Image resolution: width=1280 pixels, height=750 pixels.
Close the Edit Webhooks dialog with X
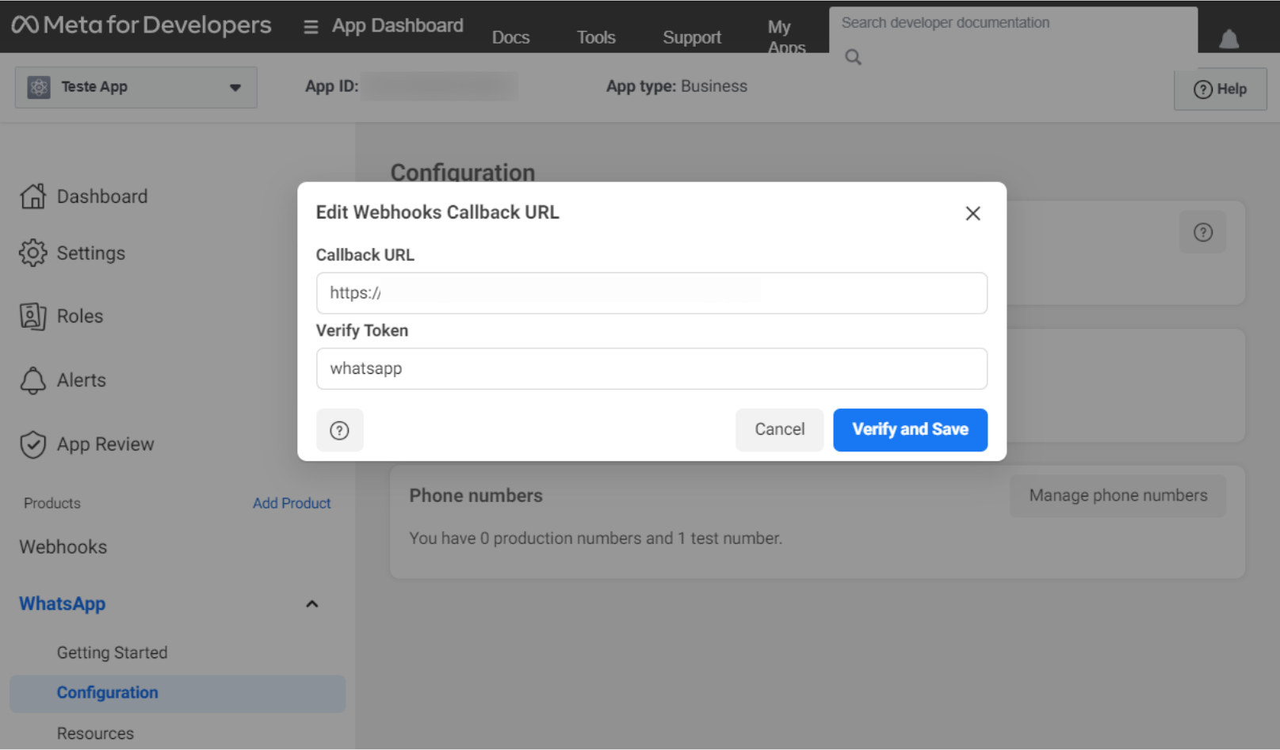pyautogui.click(x=972, y=213)
